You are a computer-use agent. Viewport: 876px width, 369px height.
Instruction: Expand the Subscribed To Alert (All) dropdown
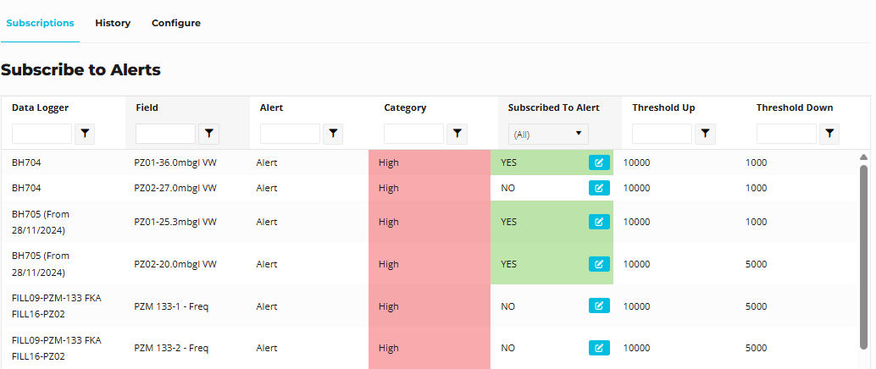(548, 134)
